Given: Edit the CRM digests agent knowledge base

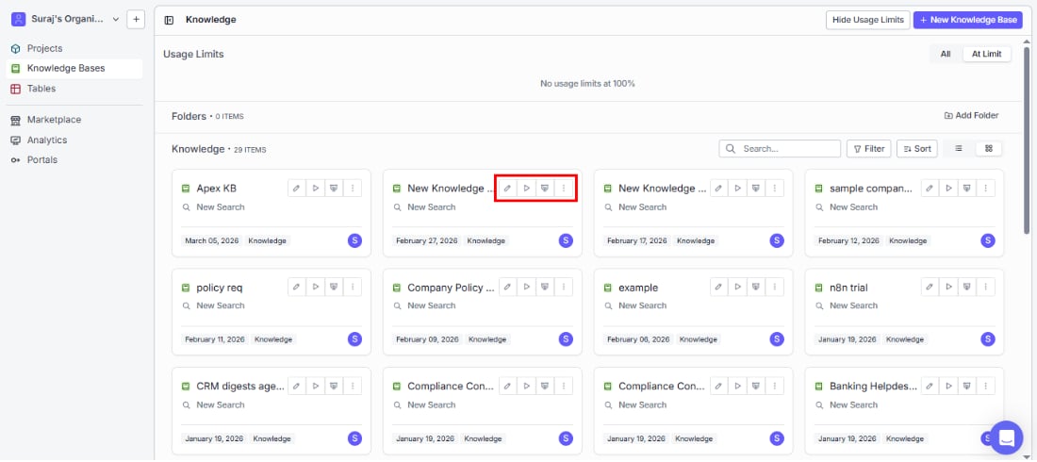Looking at the screenshot, I should (x=297, y=386).
